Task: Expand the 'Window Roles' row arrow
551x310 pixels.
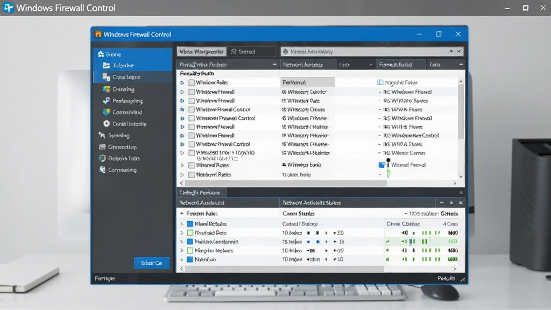Action: point(182,82)
